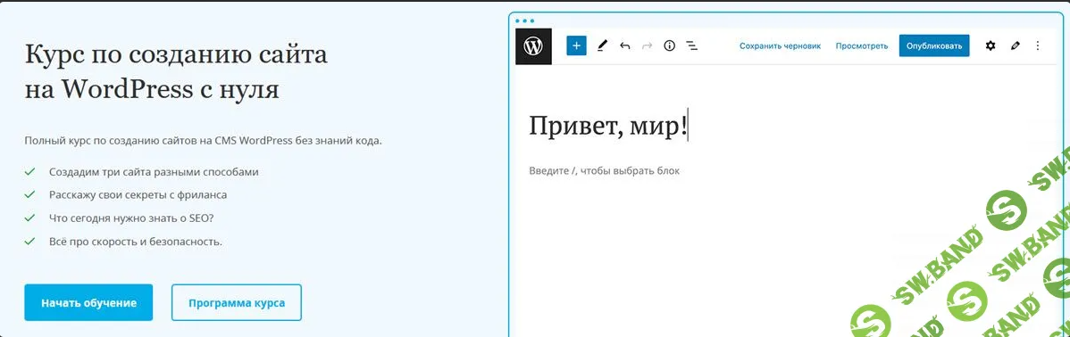Click Просмотреть preview link

click(x=862, y=45)
